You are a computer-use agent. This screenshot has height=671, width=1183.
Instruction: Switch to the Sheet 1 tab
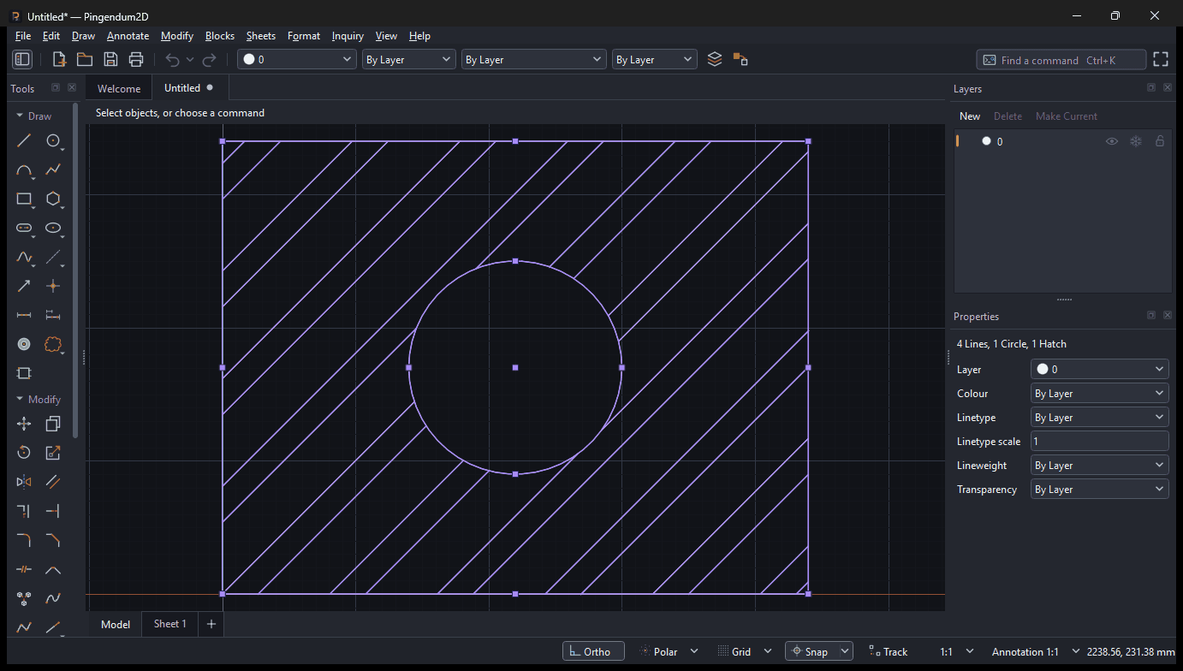pos(169,624)
